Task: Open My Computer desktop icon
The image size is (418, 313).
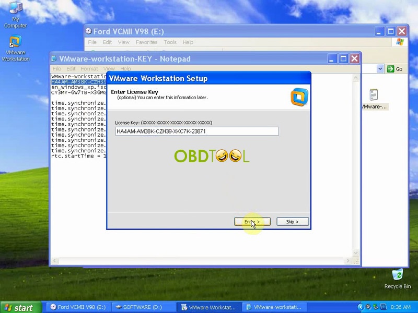Action: point(16,15)
